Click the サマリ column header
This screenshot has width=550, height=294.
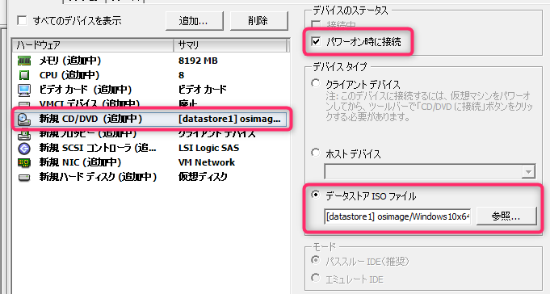(x=230, y=45)
